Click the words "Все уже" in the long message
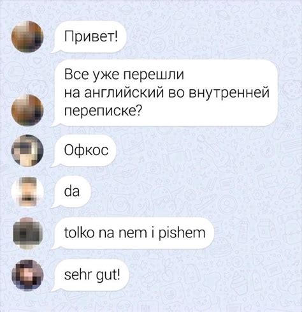Image resolution: width=302 pixels, height=312 pixels. 92,75
